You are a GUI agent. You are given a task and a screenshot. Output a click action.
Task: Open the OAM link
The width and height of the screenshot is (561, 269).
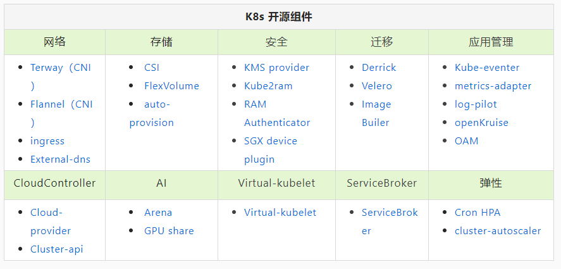point(466,141)
